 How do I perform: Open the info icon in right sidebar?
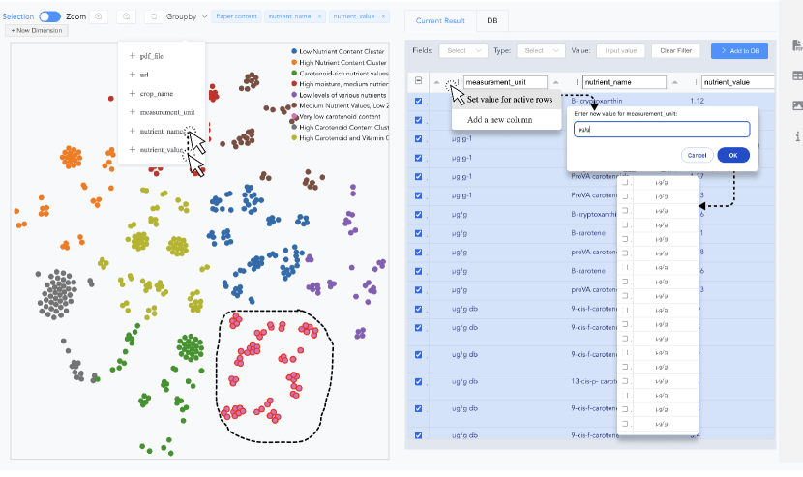797,136
